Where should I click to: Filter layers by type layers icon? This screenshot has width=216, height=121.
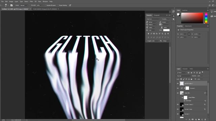point(194,73)
